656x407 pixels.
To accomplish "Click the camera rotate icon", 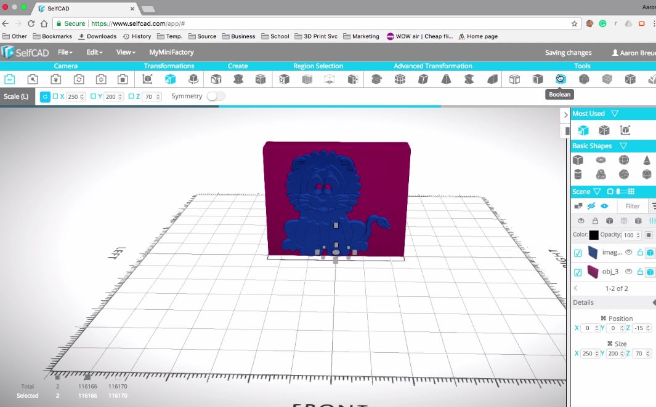I will coord(79,79).
